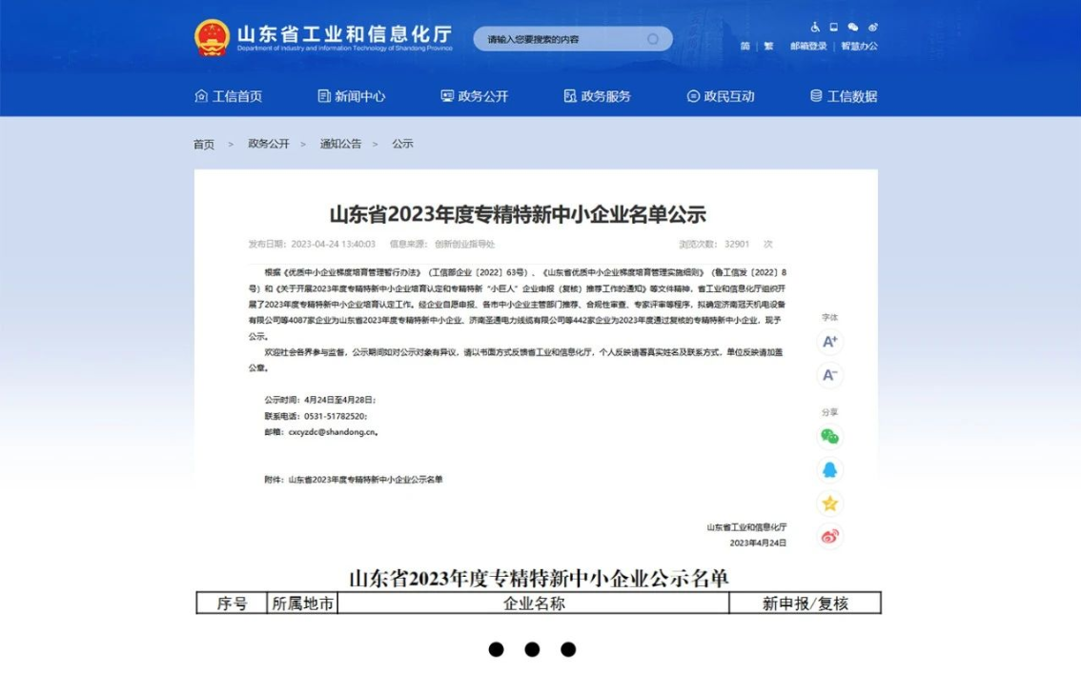Increase font size with A+ button
Image resolution: width=1081 pixels, height=673 pixels.
point(830,342)
